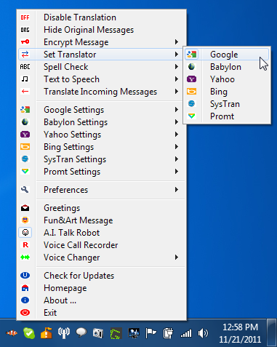Click the Google icon in the translator submenu
Screen dimensions: 277x347
(x=191, y=55)
